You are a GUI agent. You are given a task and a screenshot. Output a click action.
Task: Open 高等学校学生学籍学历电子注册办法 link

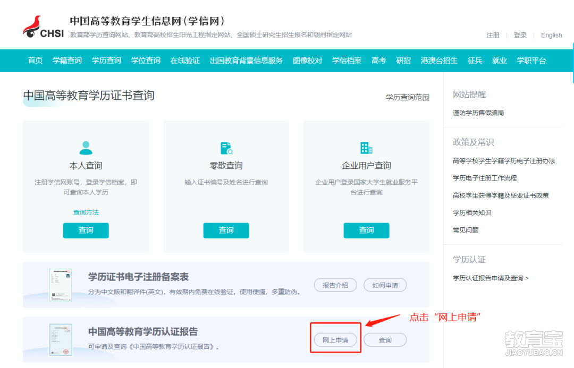(x=504, y=160)
